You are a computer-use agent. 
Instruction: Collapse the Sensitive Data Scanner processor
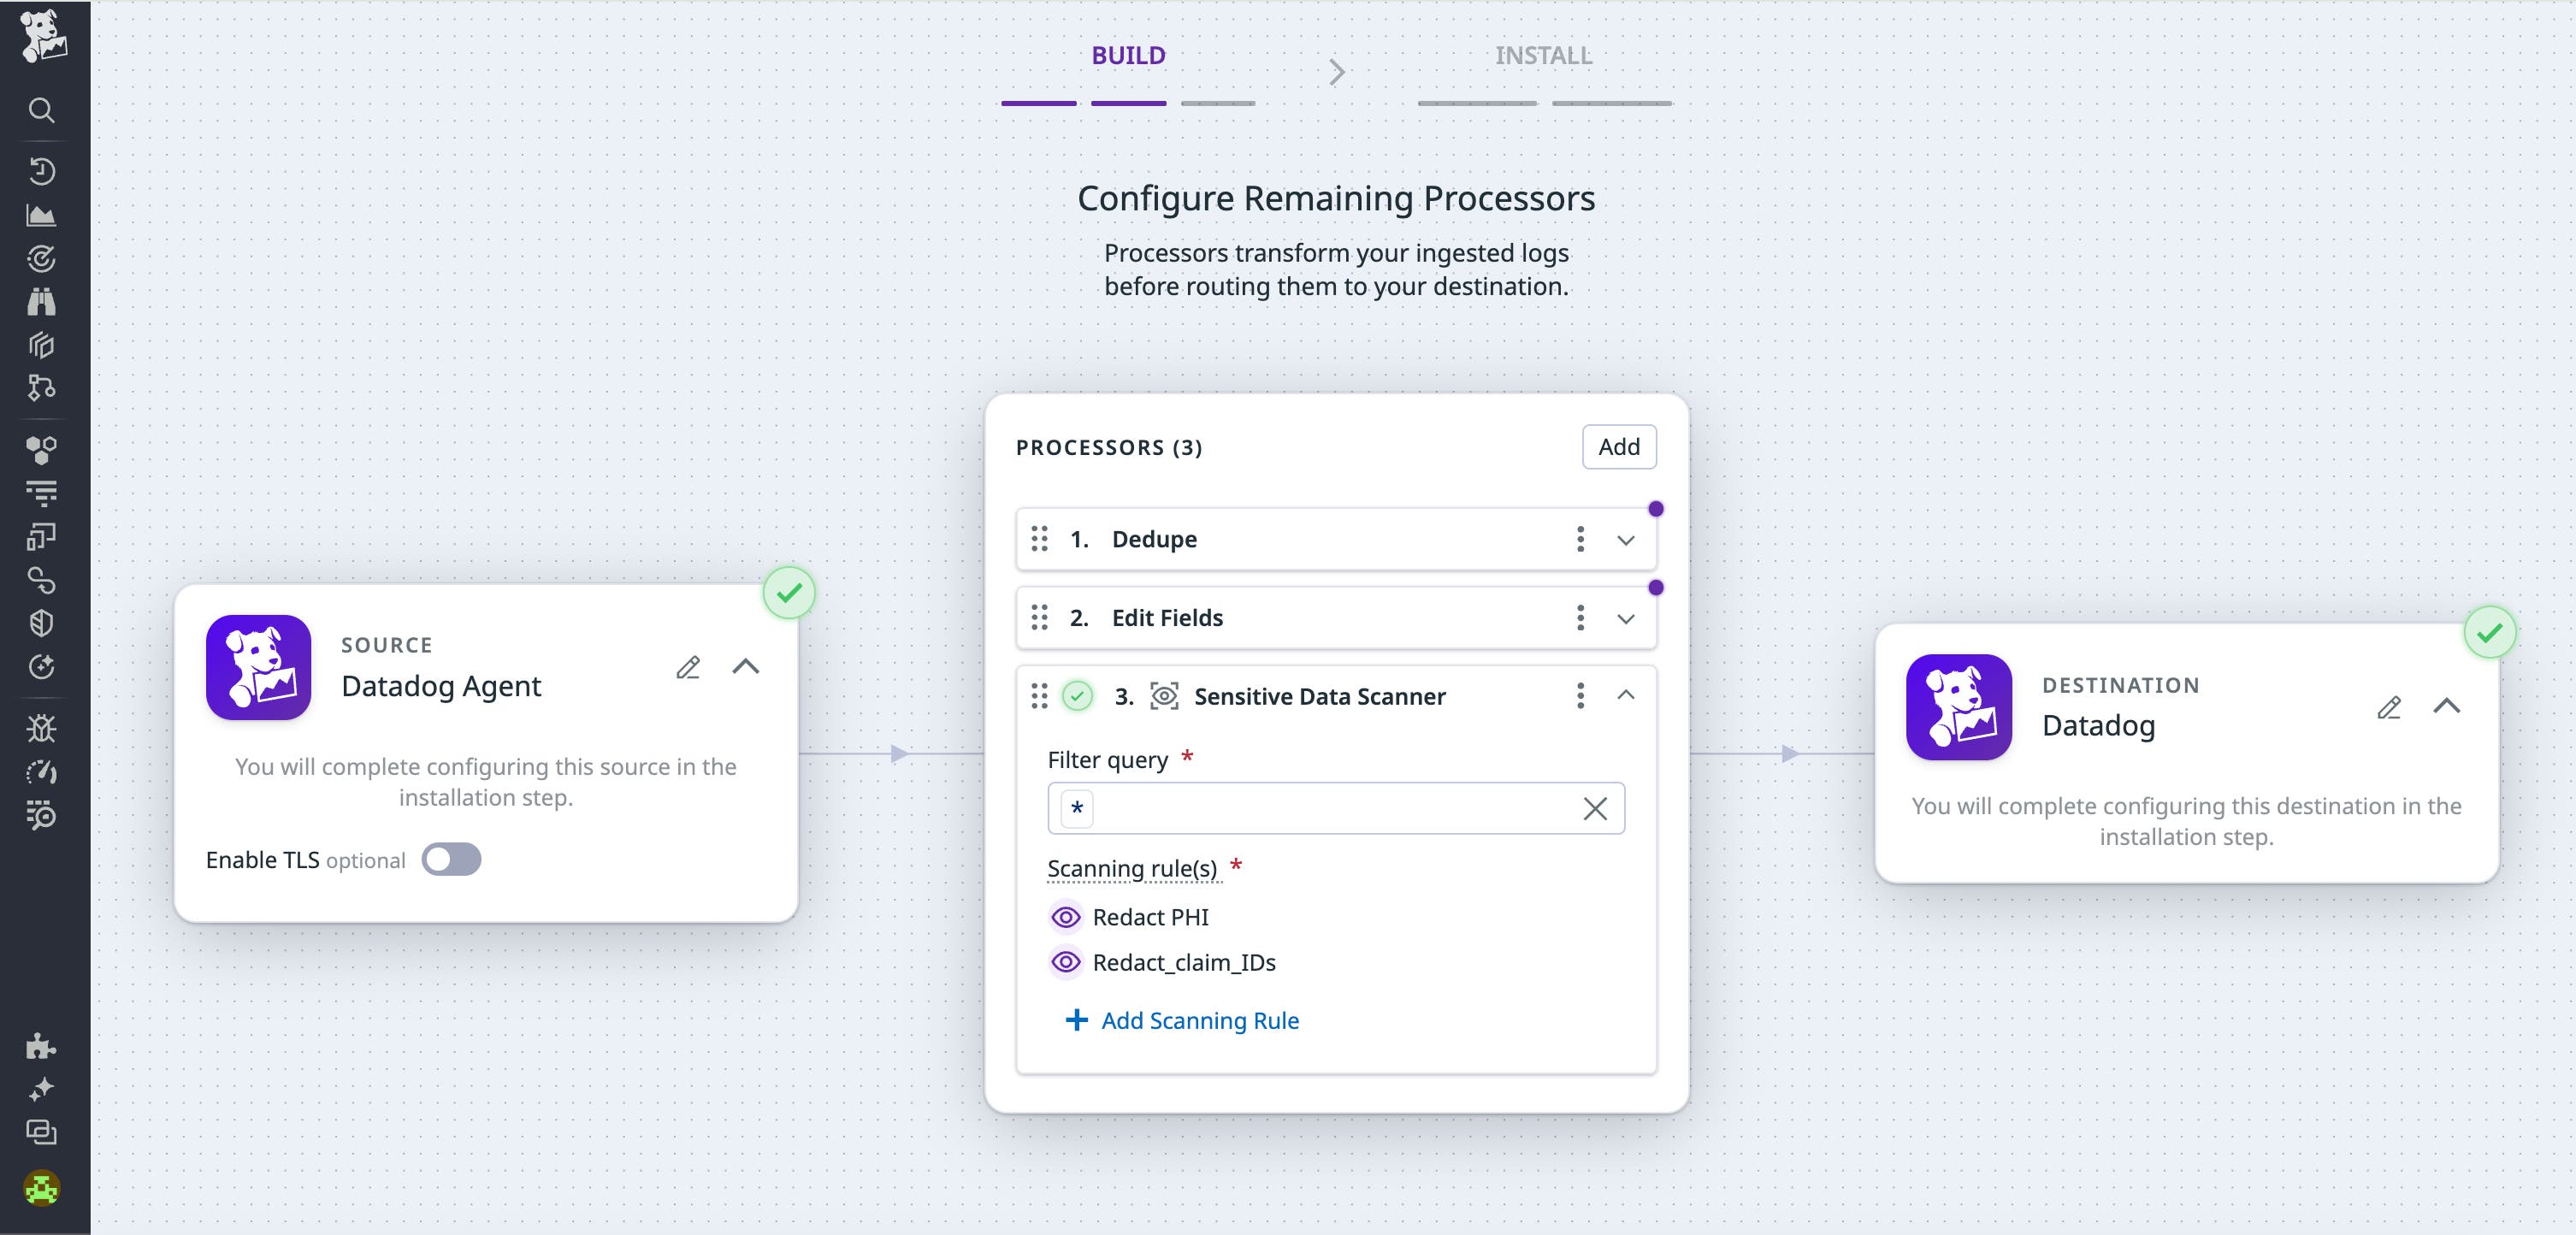(1625, 696)
